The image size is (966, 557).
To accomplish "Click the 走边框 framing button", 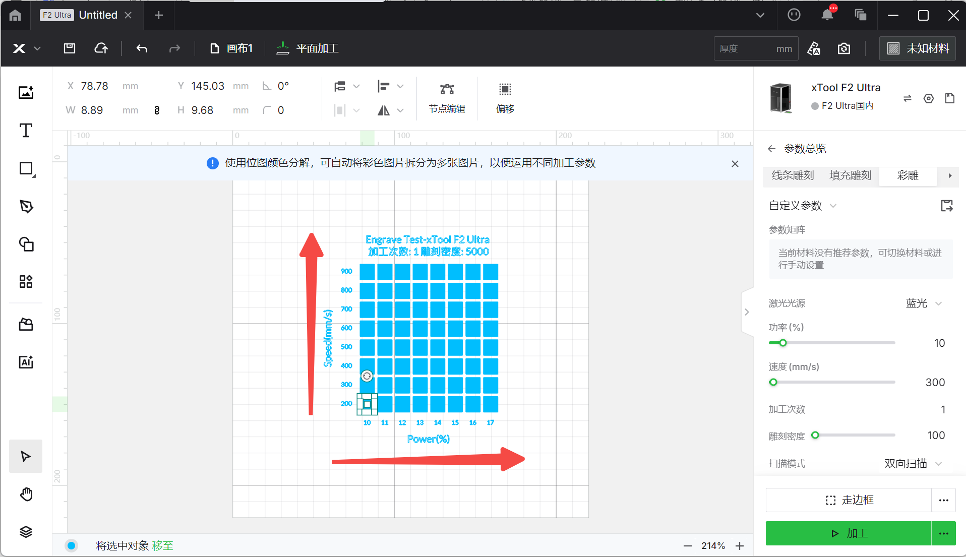I will point(849,500).
